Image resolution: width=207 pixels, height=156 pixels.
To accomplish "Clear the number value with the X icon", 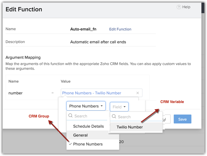I will pyautogui.click(x=138, y=93).
